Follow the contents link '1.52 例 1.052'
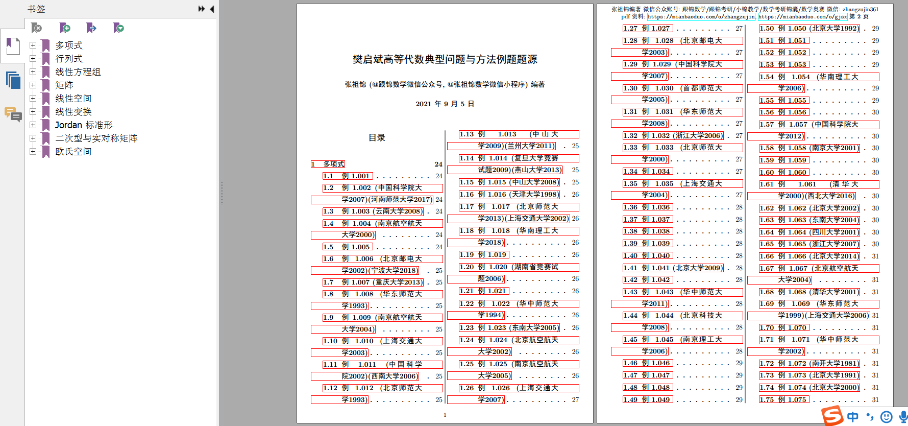This screenshot has width=908, height=426. [784, 53]
